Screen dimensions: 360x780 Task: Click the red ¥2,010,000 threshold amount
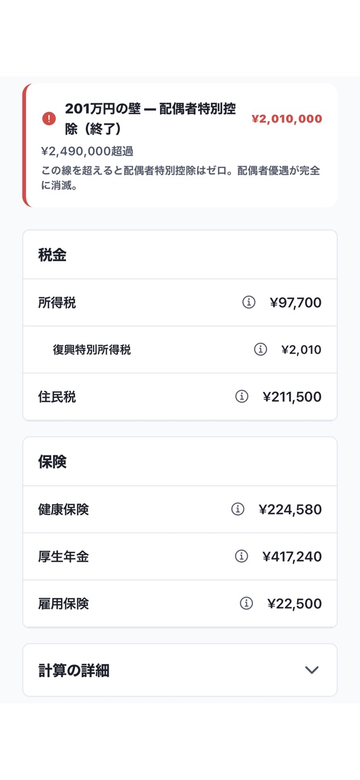[287, 119]
